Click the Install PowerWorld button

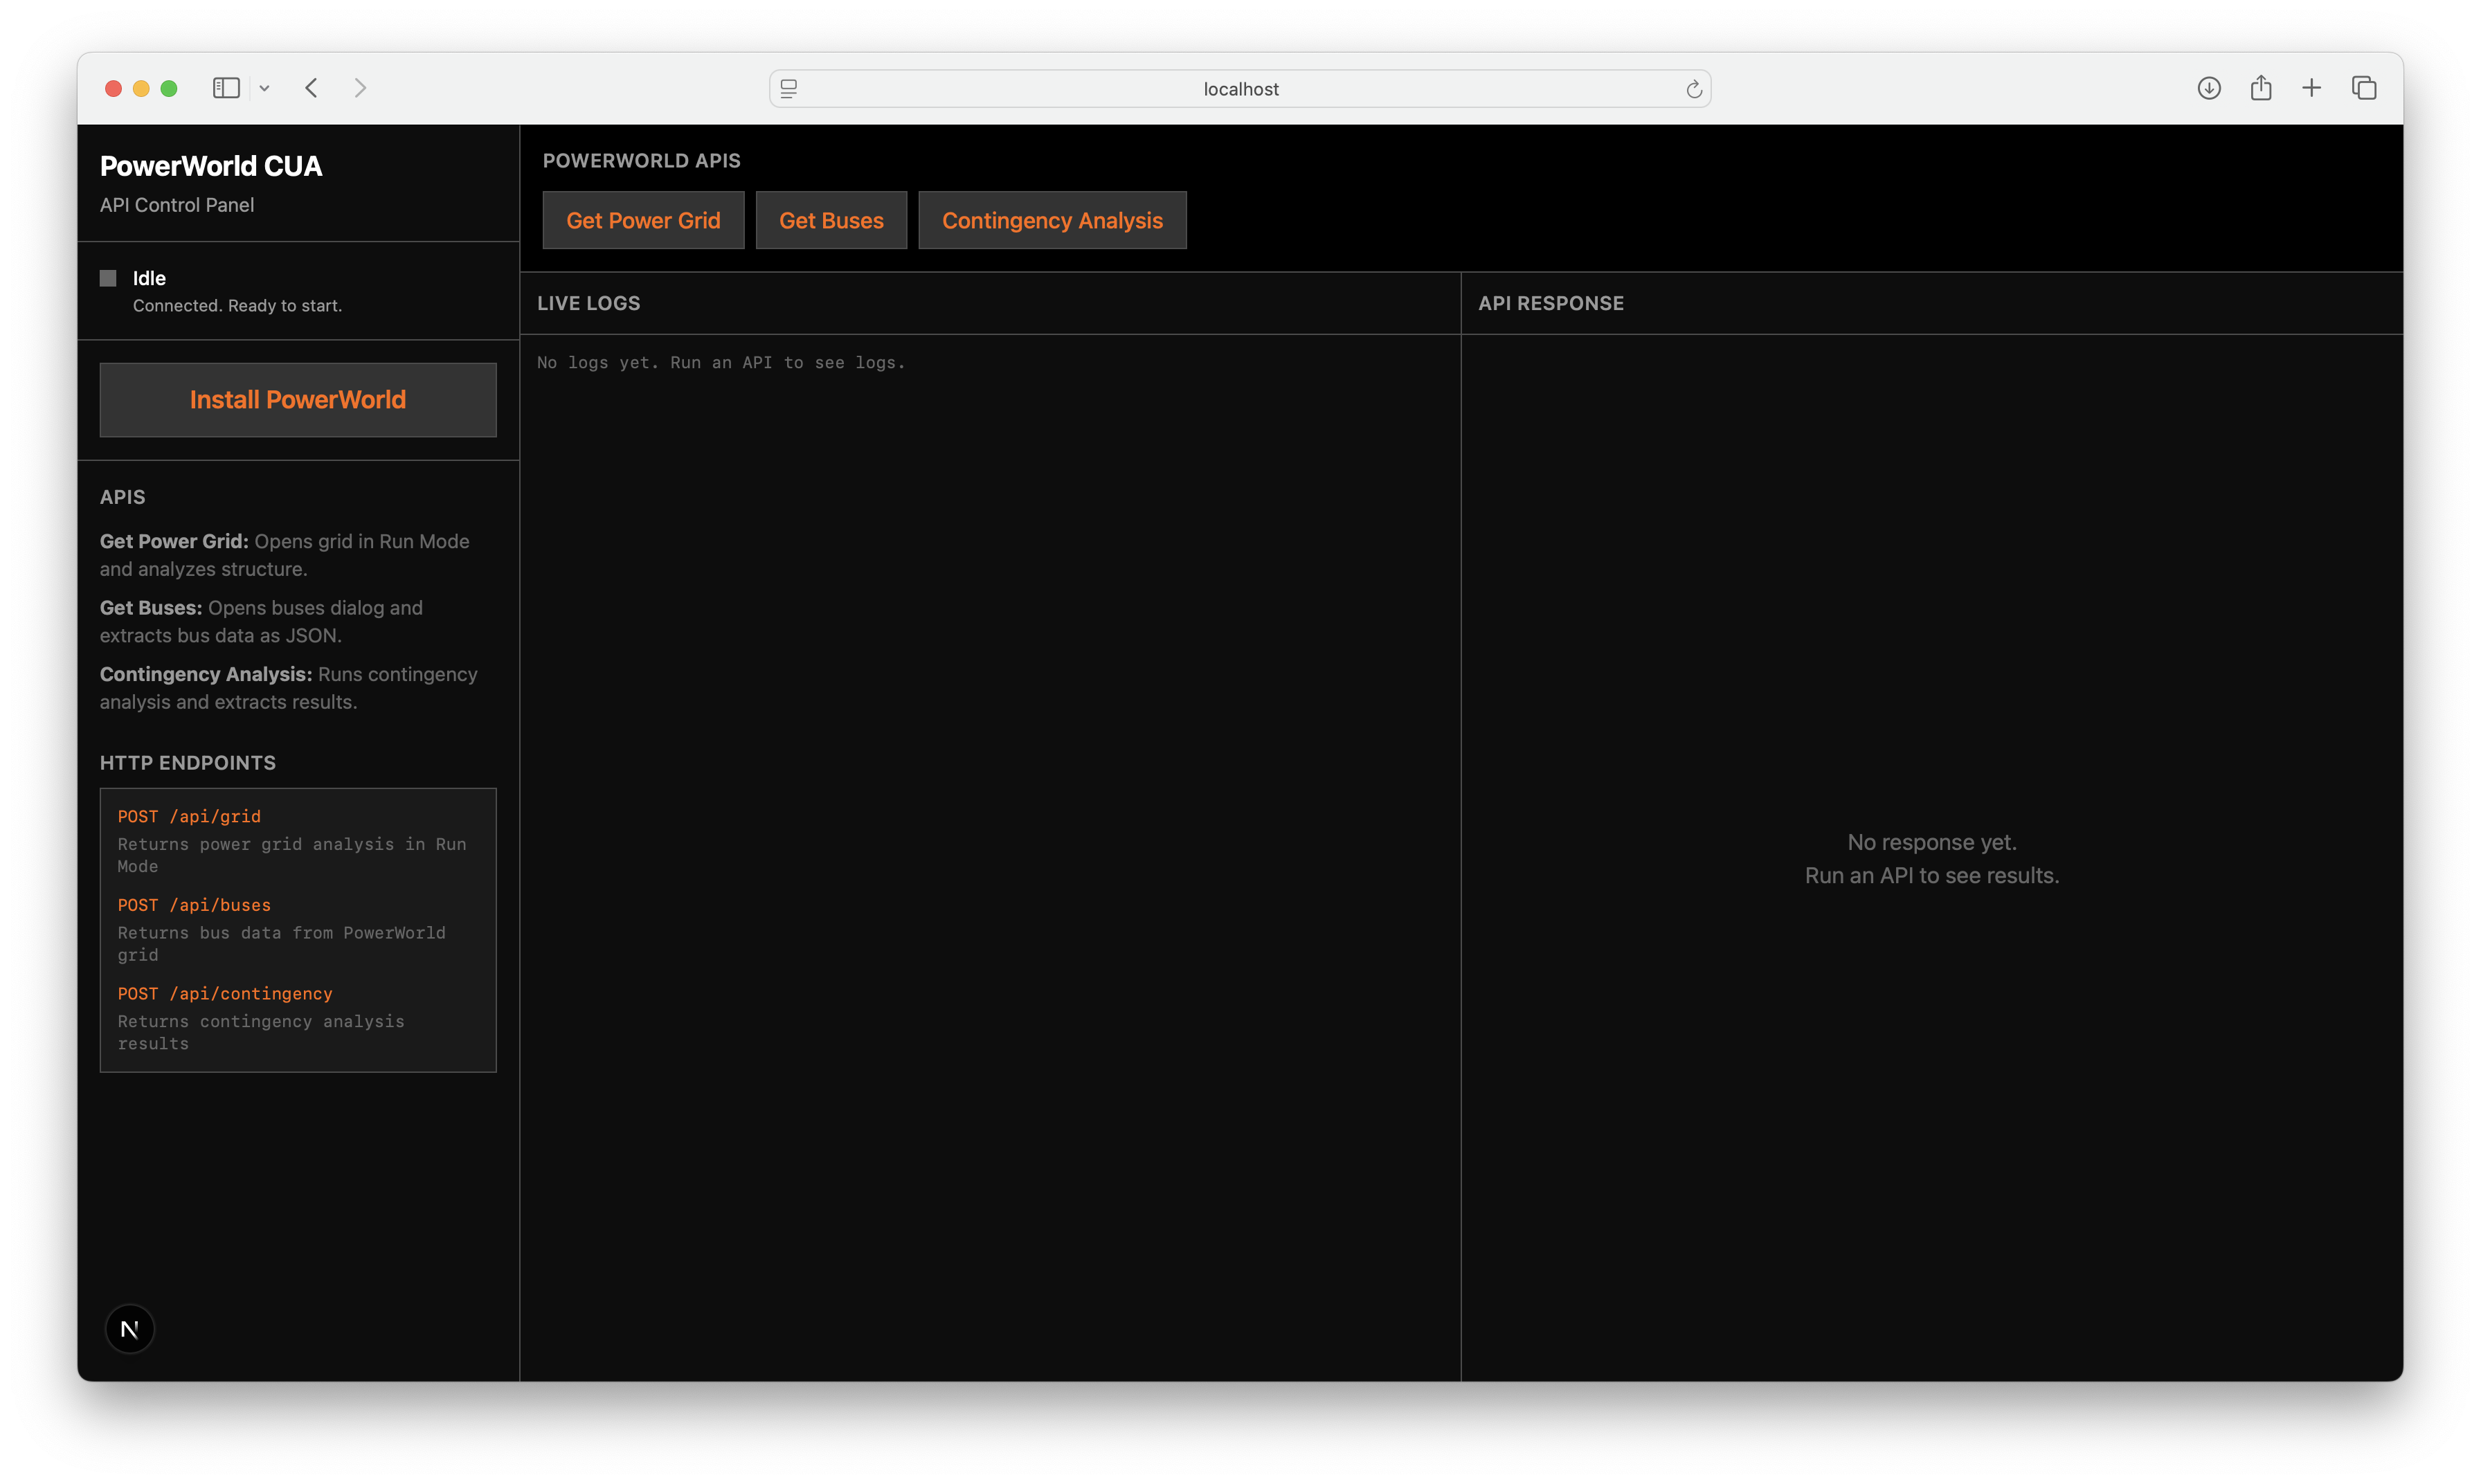pos(298,400)
